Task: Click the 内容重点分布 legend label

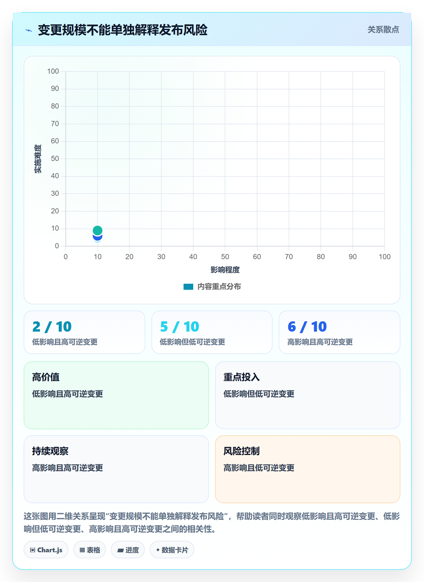Action: 219,287
